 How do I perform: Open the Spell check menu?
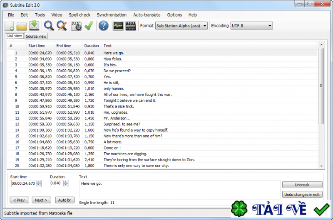pyautogui.click(x=80, y=15)
